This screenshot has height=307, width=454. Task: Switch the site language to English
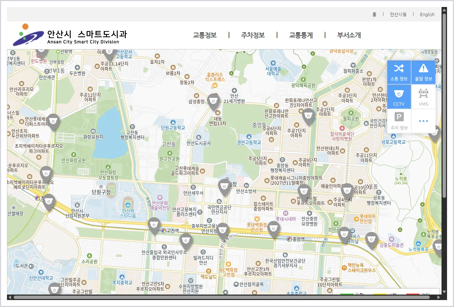427,14
